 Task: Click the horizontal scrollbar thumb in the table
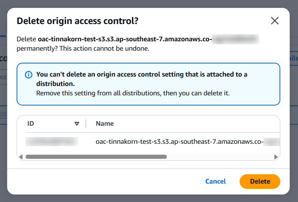pyautogui.click(x=96, y=157)
